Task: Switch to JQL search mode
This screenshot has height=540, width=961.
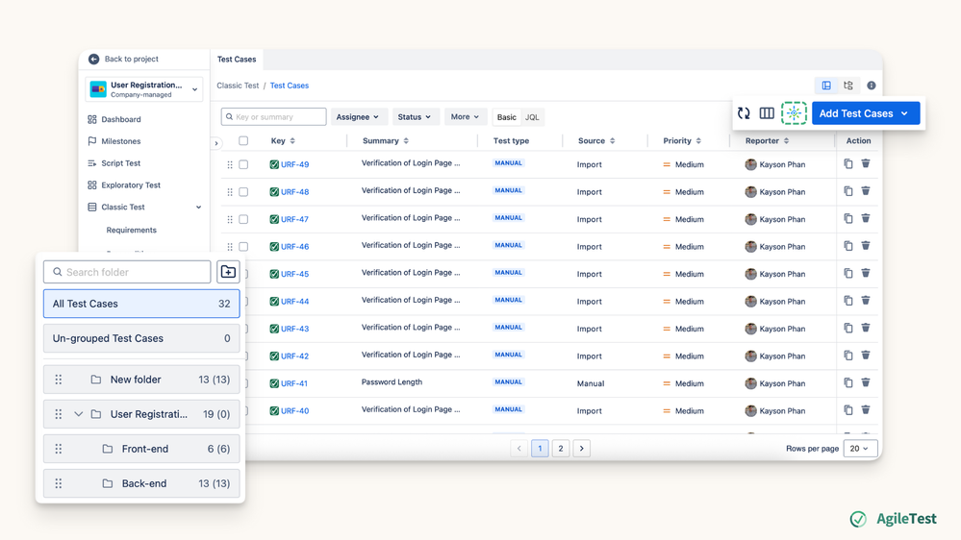Action: [532, 117]
